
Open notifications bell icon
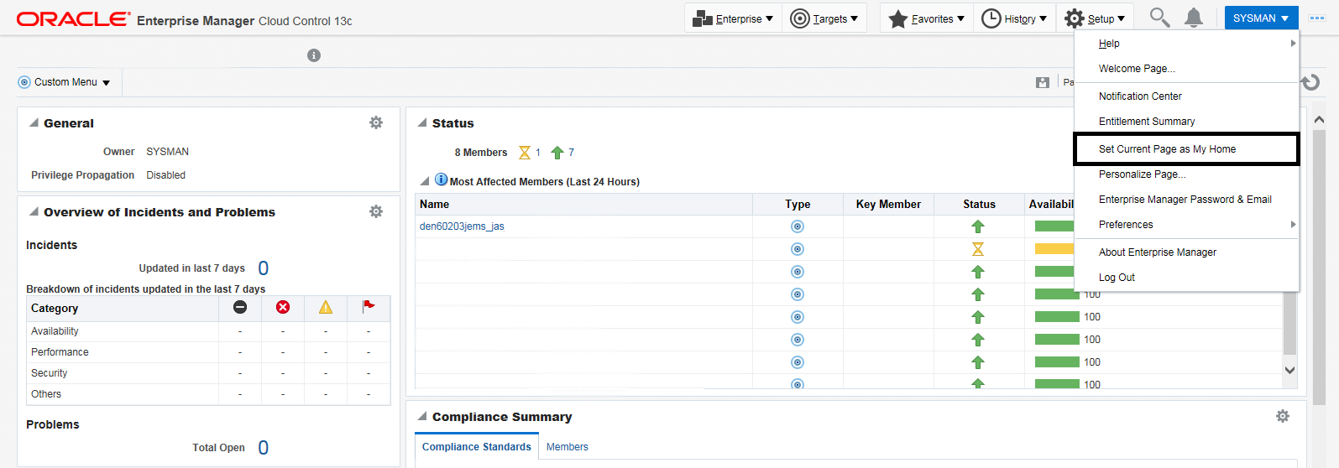click(x=1194, y=18)
